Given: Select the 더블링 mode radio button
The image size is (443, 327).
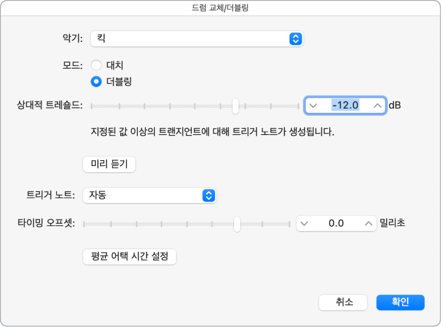Looking at the screenshot, I should pyautogui.click(x=96, y=82).
